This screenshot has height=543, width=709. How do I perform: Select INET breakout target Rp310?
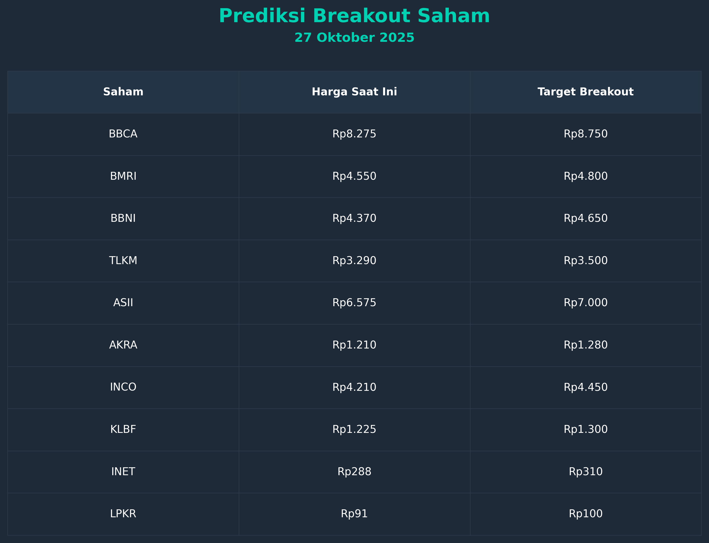586,472
